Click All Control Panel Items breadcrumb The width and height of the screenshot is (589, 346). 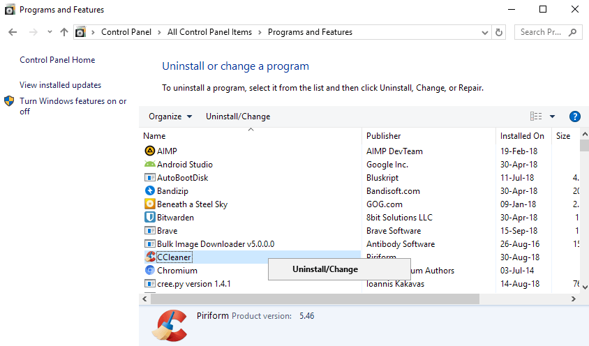209,32
